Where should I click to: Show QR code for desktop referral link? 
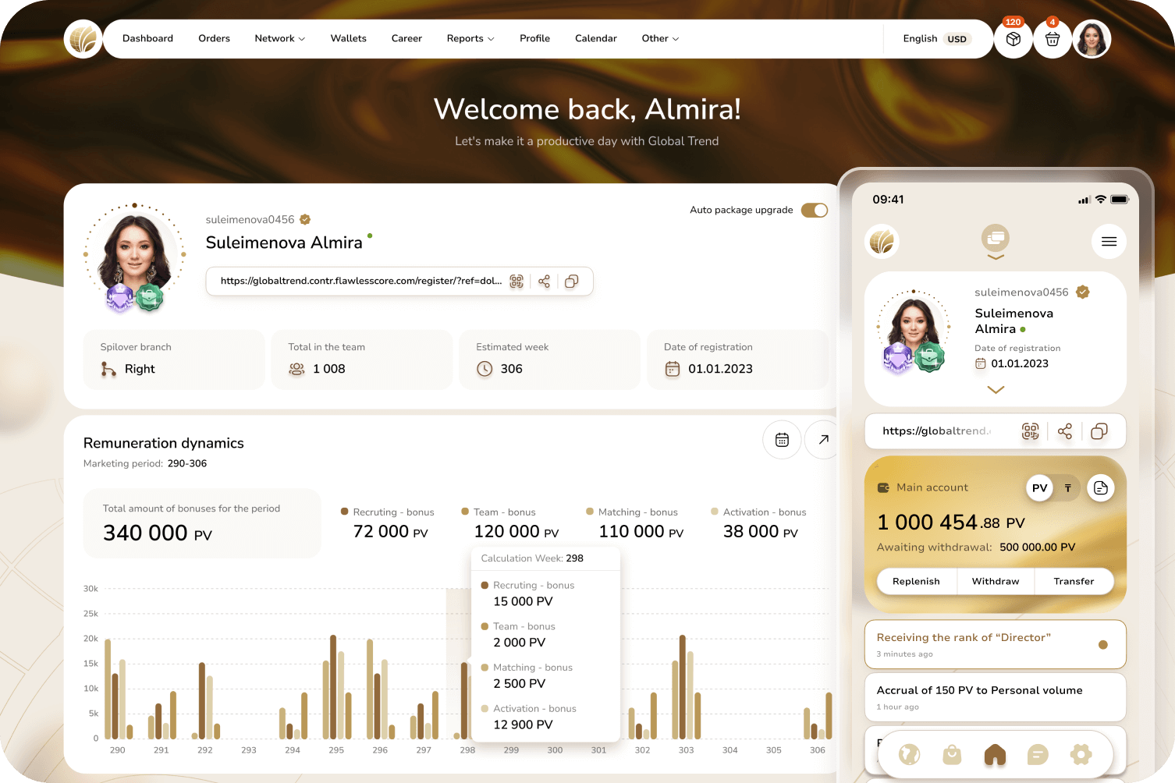[517, 282]
